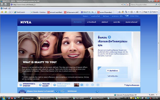Close the BEAUTY IS tab with X

[95, 12]
